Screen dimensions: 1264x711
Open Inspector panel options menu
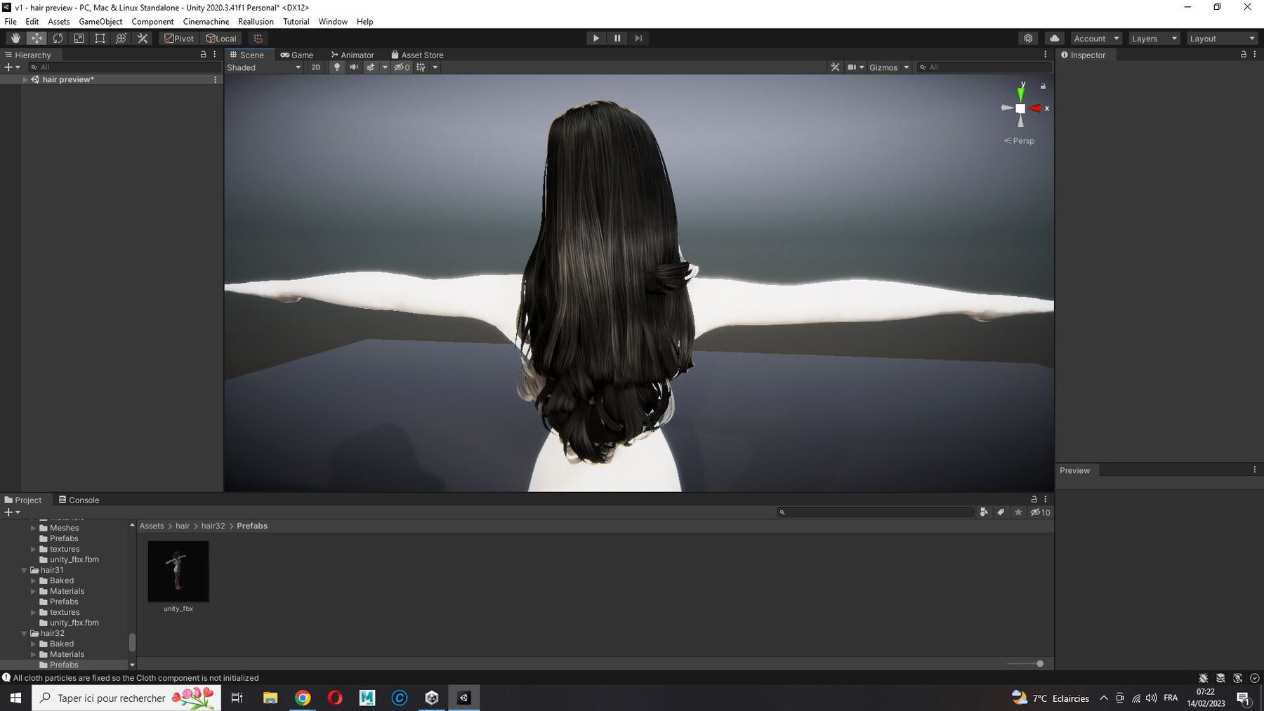1255,54
